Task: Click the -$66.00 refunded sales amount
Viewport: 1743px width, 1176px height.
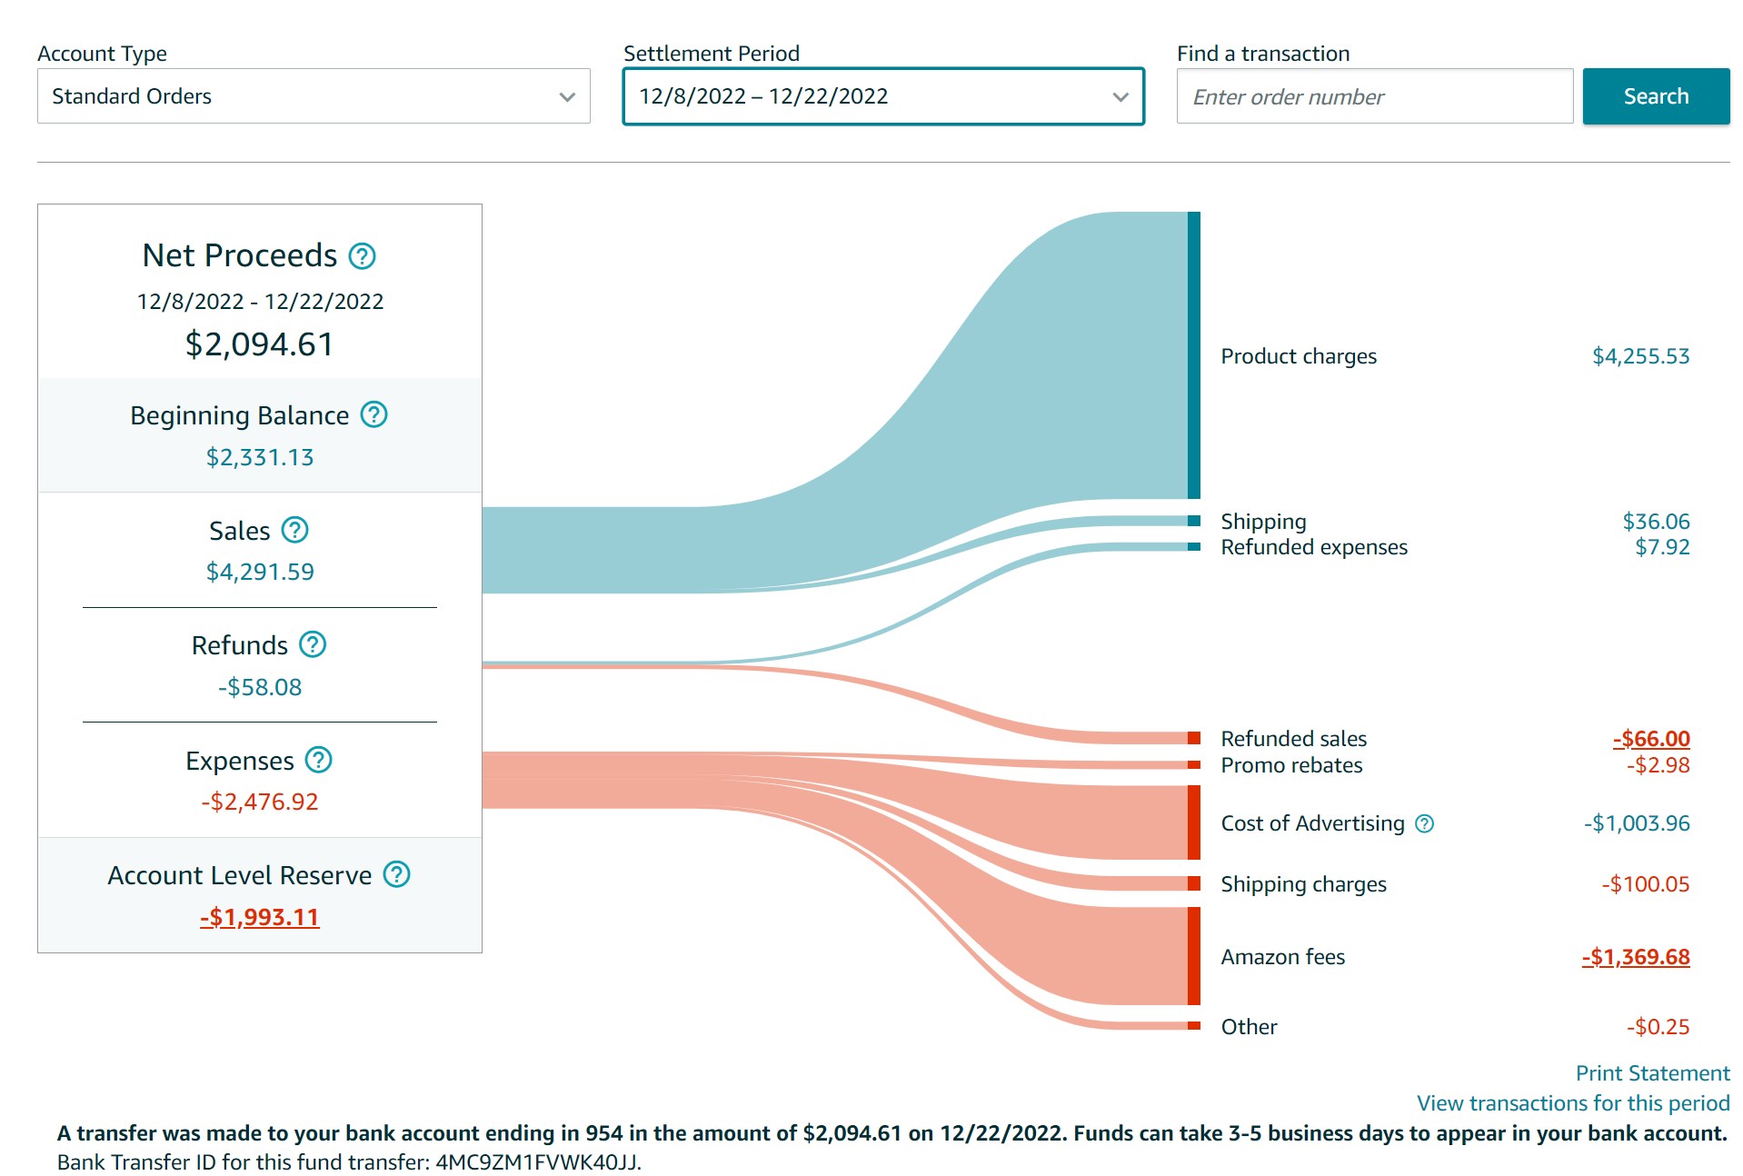Action: [x=1650, y=739]
